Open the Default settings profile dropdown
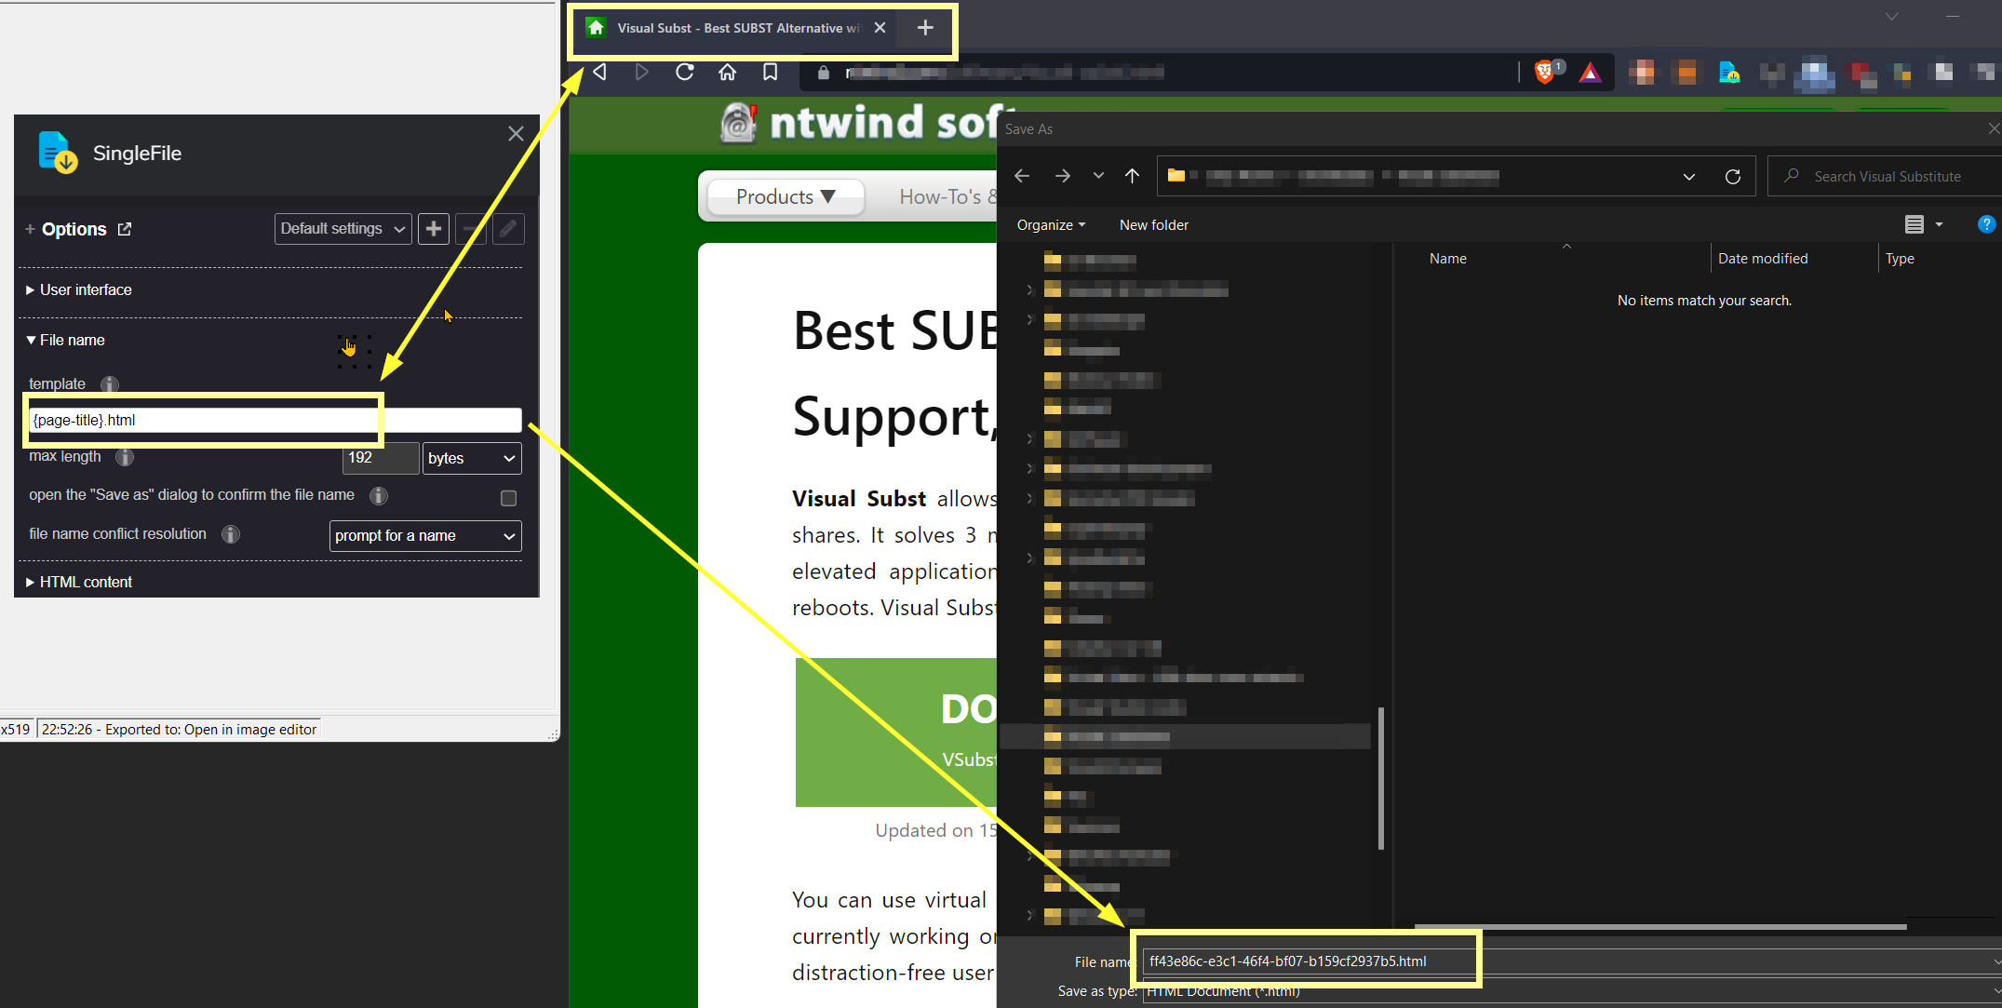The height and width of the screenshot is (1008, 2002). click(343, 228)
